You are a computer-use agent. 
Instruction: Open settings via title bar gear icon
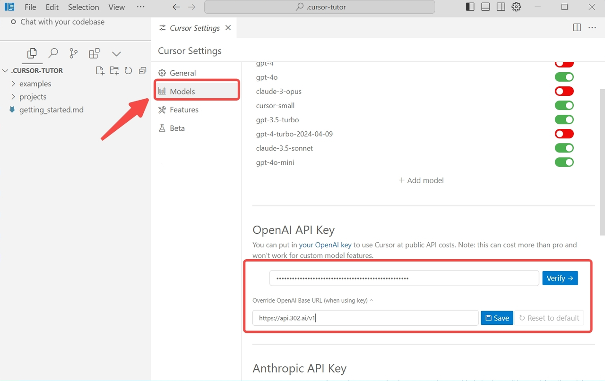pyautogui.click(x=516, y=7)
